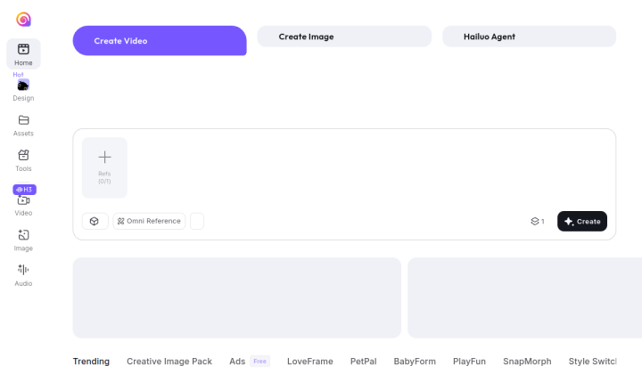Click the blank square button beside Omni Reference

tap(197, 221)
